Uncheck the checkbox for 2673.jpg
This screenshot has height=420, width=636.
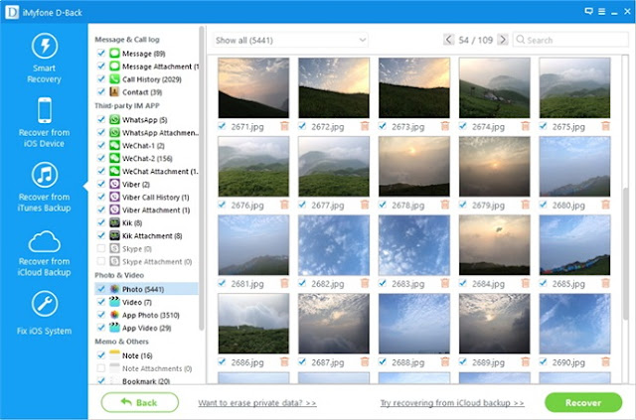[383, 126]
